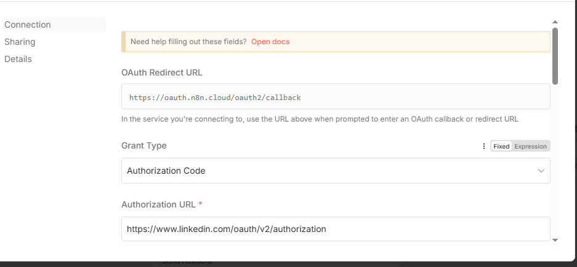The width and height of the screenshot is (577, 267).
Task: Click the OAuth Redirect URL label
Action: [x=162, y=72]
